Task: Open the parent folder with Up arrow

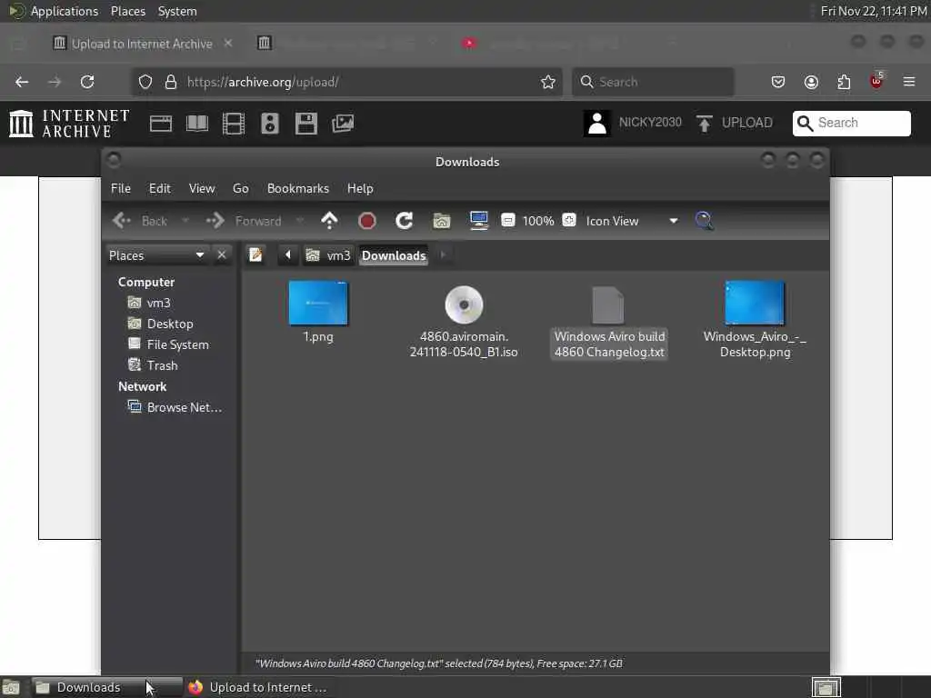Action: (329, 221)
